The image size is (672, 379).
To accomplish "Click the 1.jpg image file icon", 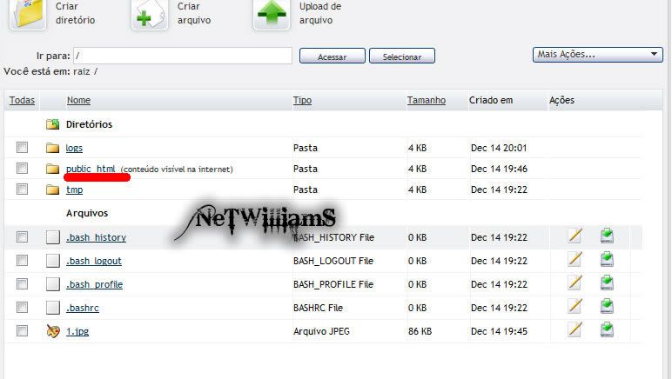I will click(x=53, y=331).
